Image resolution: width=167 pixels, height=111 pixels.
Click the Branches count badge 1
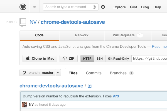131,73
